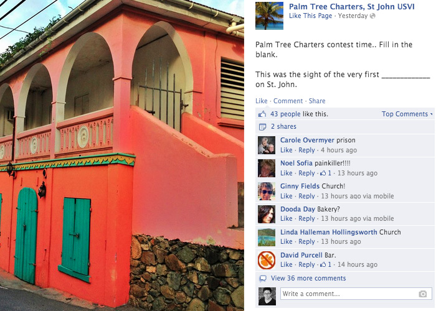Open Linda Halleman Hollingsworth's profile name
Image resolution: width=436 pixels, height=311 pixels.
[328, 232]
